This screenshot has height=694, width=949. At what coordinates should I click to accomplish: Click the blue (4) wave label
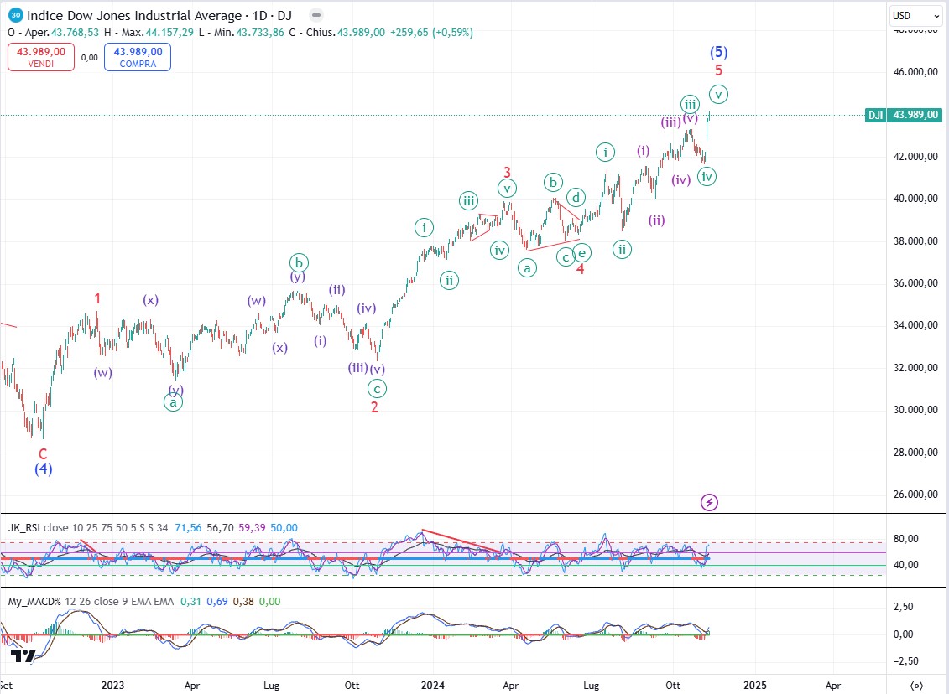[43, 469]
